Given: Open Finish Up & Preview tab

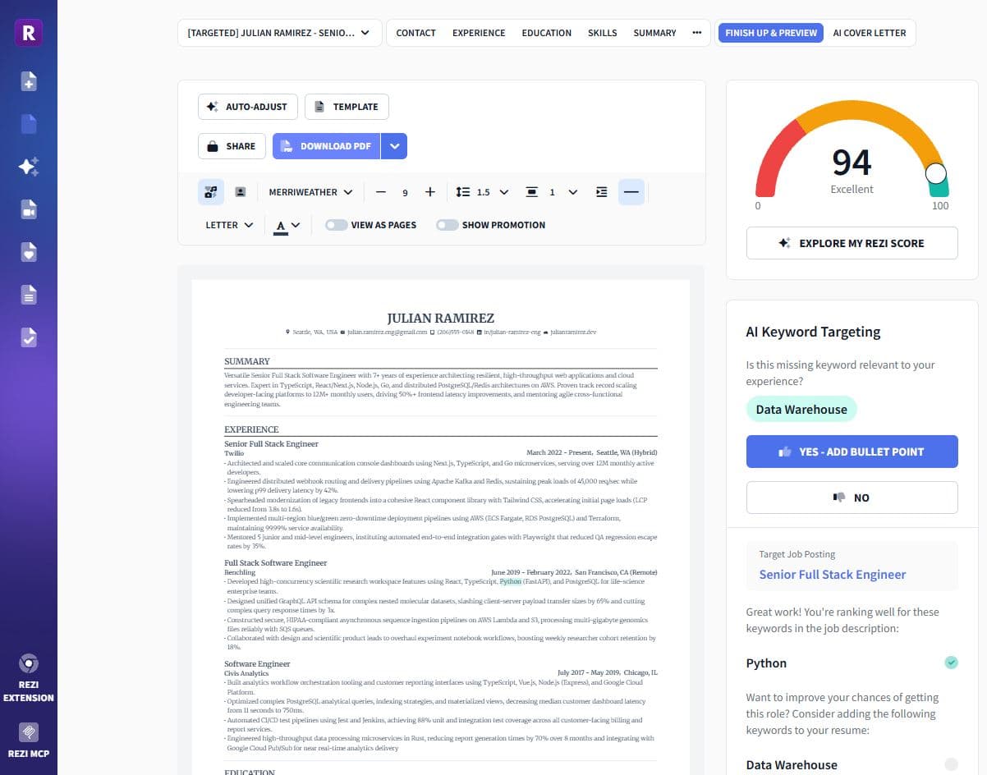Looking at the screenshot, I should click(770, 33).
